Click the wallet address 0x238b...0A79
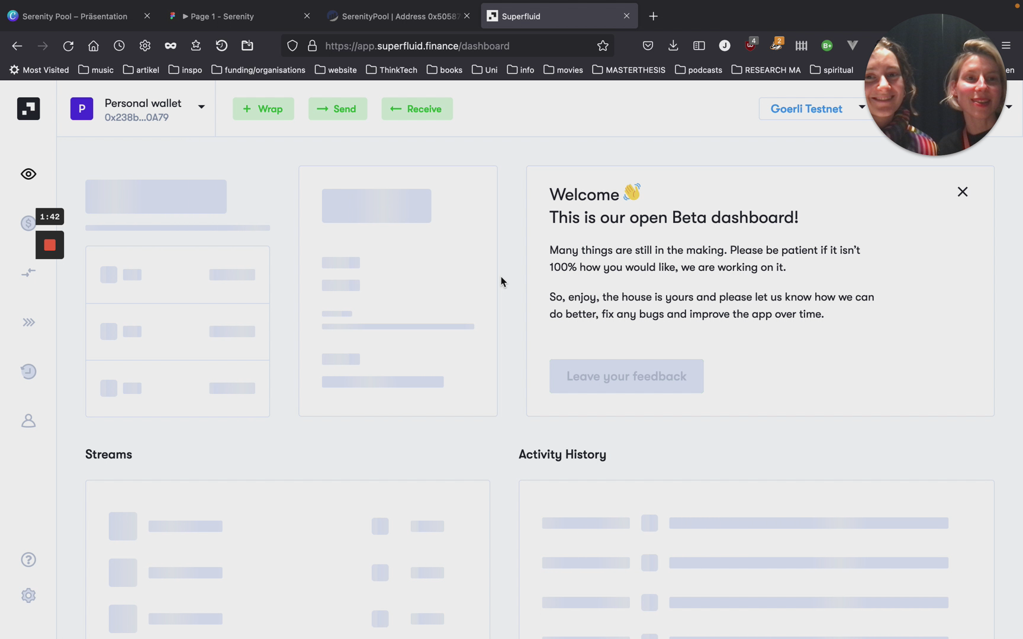1023x639 pixels. [x=137, y=118]
